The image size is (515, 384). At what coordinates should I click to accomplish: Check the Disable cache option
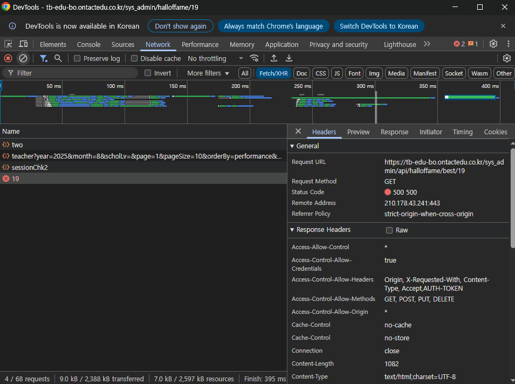coord(134,58)
